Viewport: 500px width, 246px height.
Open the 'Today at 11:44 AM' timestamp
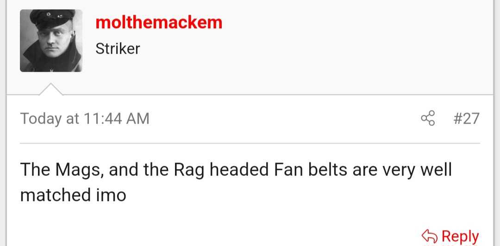[x=85, y=119]
